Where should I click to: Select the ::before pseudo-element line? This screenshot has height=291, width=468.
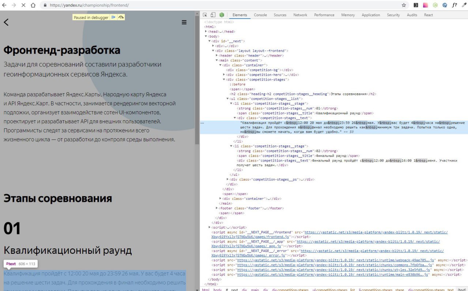click(237, 84)
